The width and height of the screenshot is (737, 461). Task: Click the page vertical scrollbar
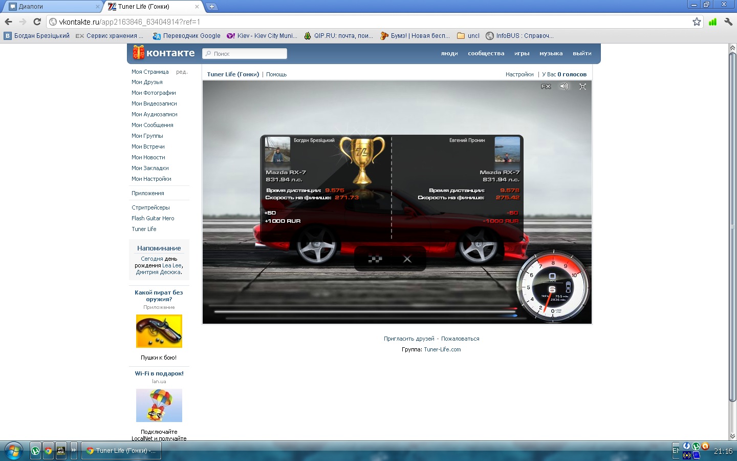point(732,225)
